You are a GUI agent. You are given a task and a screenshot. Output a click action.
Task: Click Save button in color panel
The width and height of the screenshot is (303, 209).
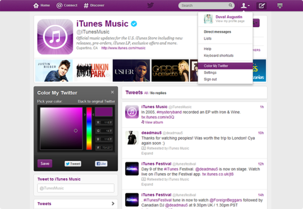click(45, 164)
